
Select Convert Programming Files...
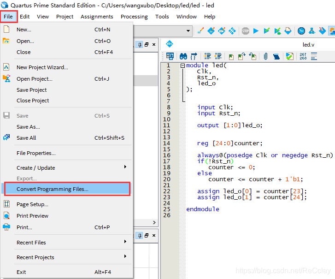[x=67, y=189]
